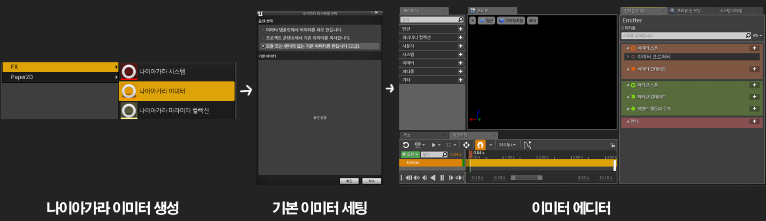Viewport: 766px width, 221px height.
Task: Pause the timeline playback
Action: coord(442,177)
